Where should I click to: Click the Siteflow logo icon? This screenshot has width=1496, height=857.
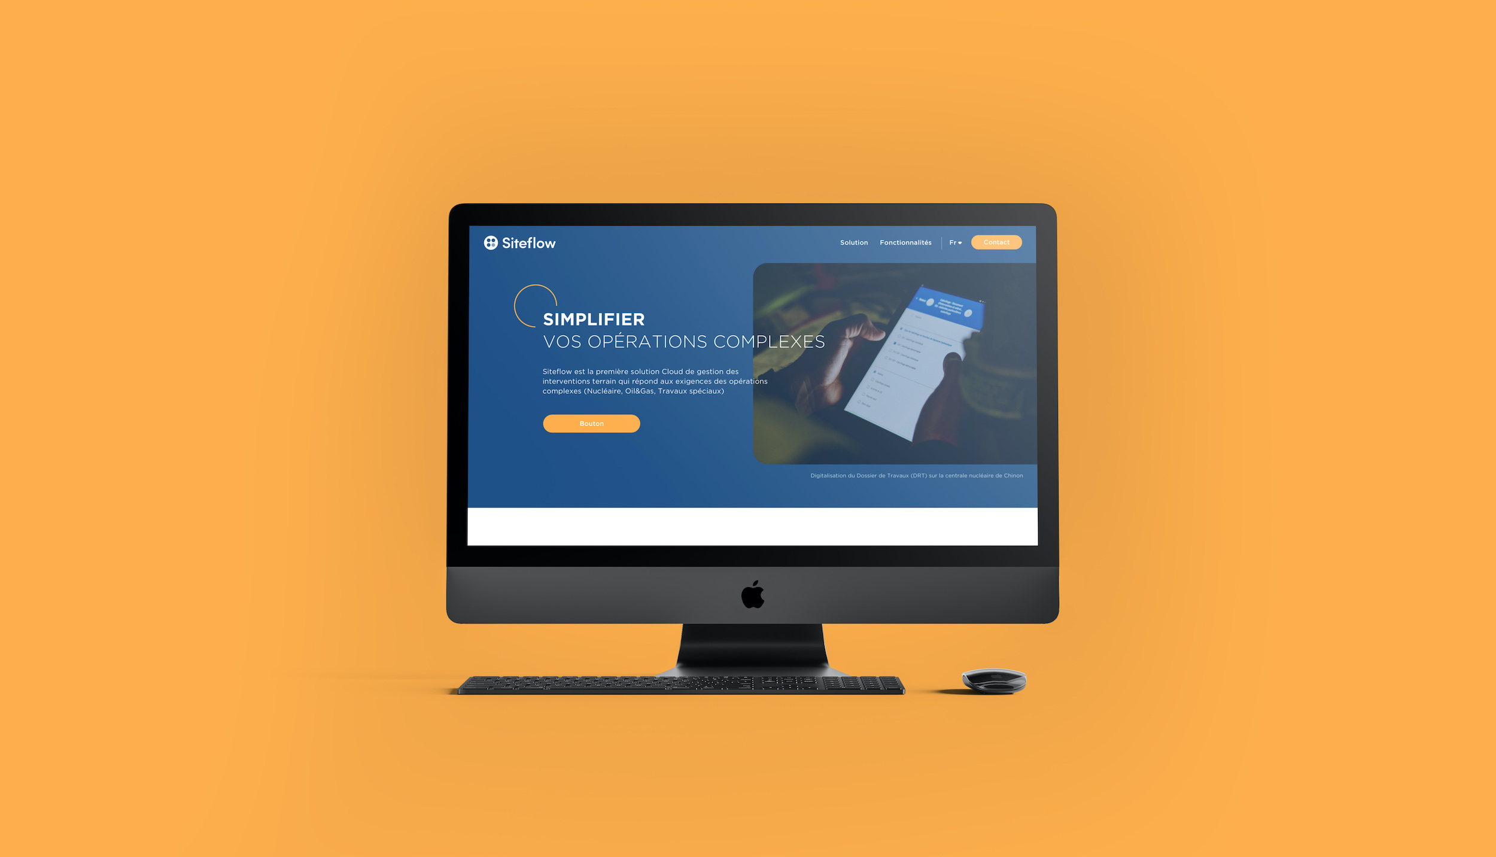(490, 242)
